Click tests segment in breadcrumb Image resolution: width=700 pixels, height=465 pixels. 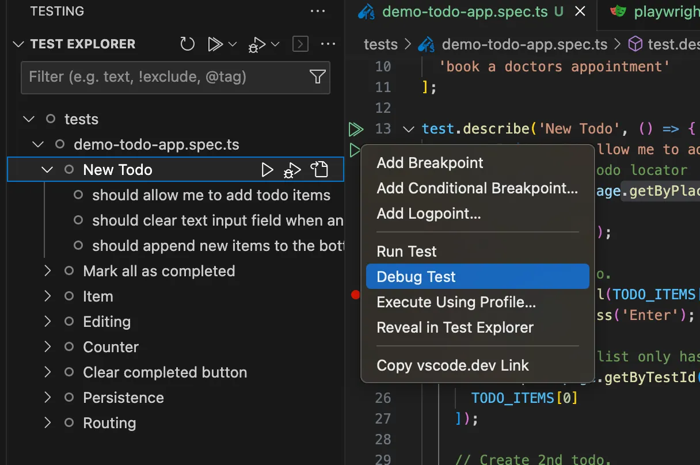(381, 44)
